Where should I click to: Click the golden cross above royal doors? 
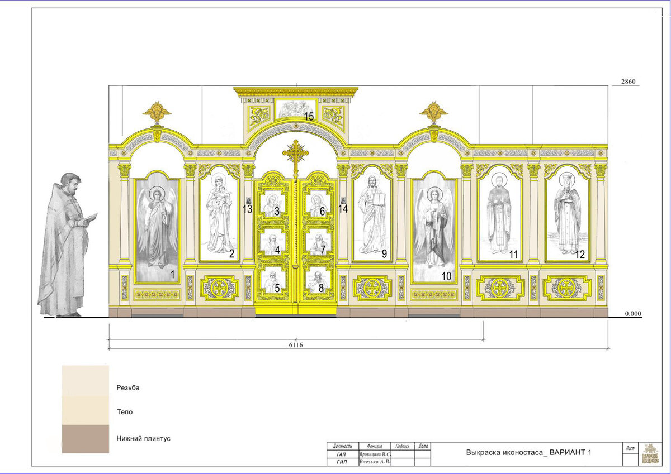[x=296, y=157]
